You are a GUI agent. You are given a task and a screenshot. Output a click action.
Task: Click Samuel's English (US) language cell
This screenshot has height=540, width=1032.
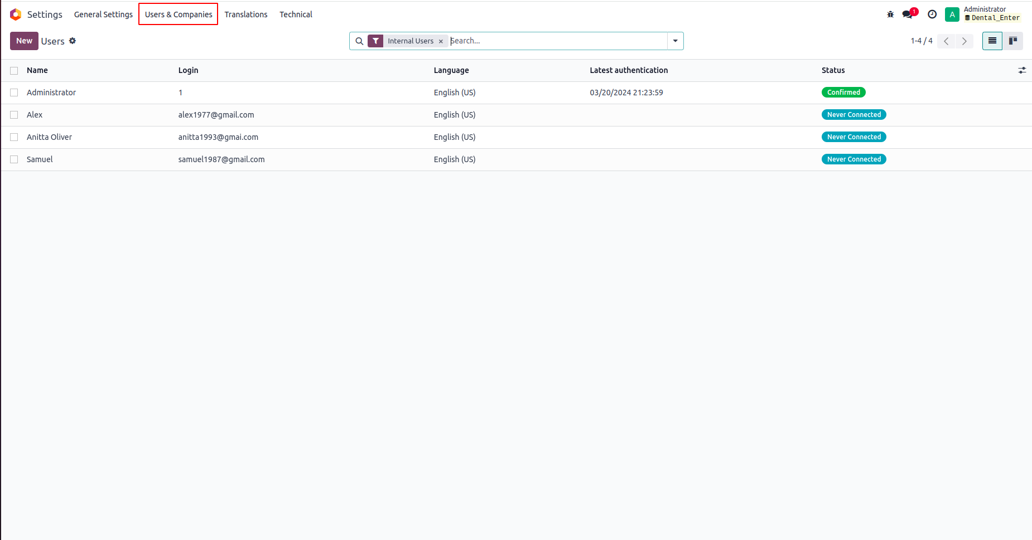(x=455, y=159)
